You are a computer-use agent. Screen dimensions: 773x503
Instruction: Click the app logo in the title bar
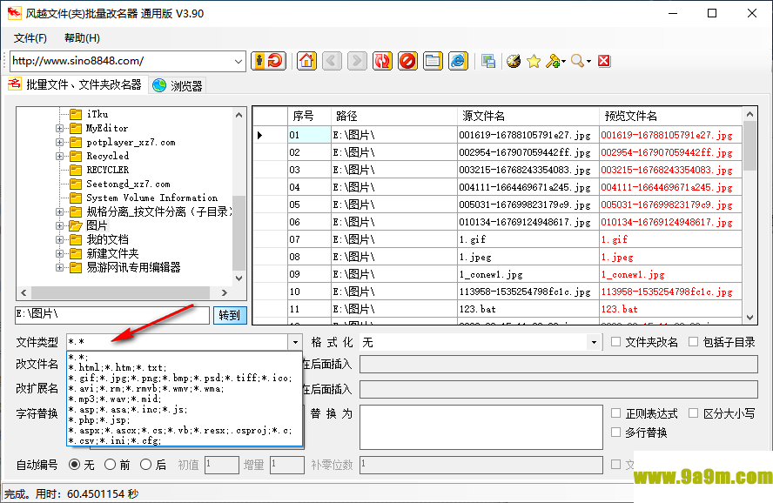(14, 13)
